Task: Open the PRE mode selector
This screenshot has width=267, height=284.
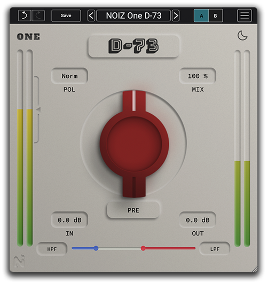Action: coord(133,210)
